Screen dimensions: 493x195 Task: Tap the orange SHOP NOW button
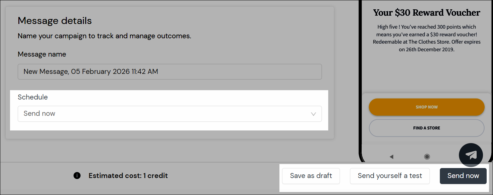[427, 107]
